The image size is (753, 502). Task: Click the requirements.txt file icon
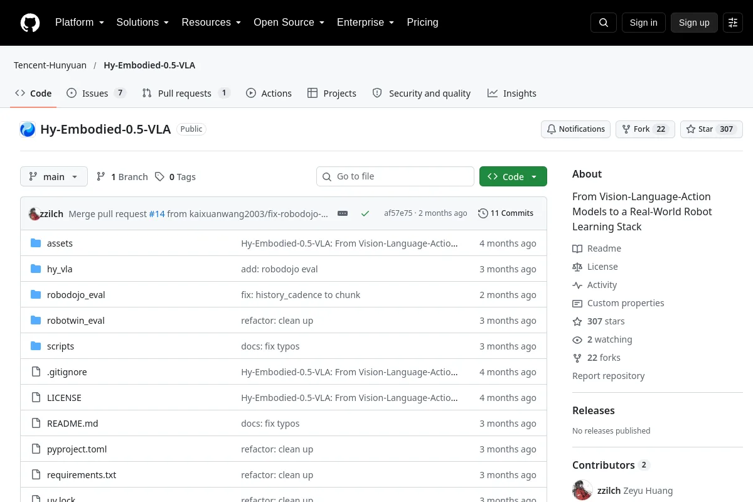[x=36, y=475]
